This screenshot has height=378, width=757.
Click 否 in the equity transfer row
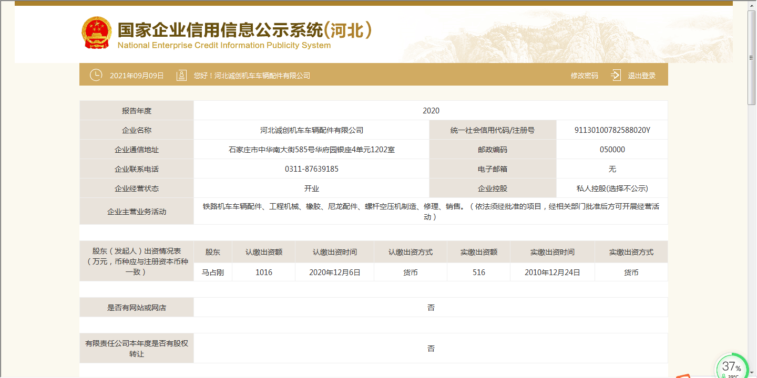point(431,349)
